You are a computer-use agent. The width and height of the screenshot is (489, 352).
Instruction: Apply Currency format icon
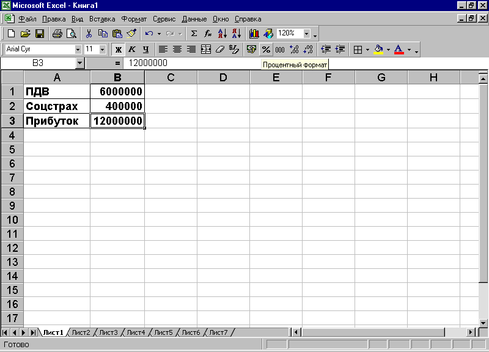point(251,50)
